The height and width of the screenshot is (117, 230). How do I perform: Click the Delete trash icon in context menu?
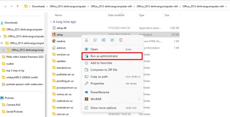point(121,40)
